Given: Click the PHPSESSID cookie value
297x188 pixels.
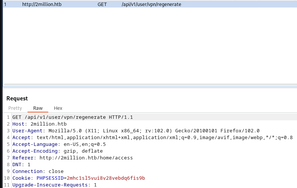Looking at the screenshot, I should [x=106, y=178].
